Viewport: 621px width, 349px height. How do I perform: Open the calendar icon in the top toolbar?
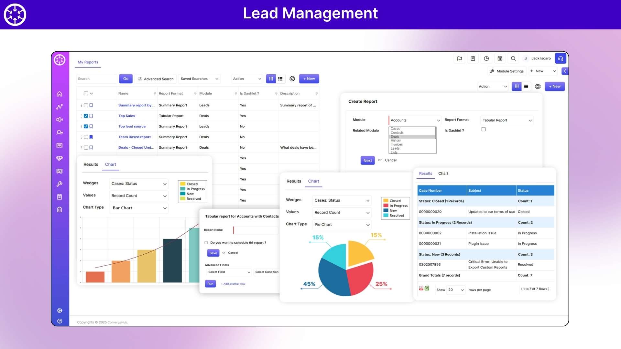pos(500,58)
